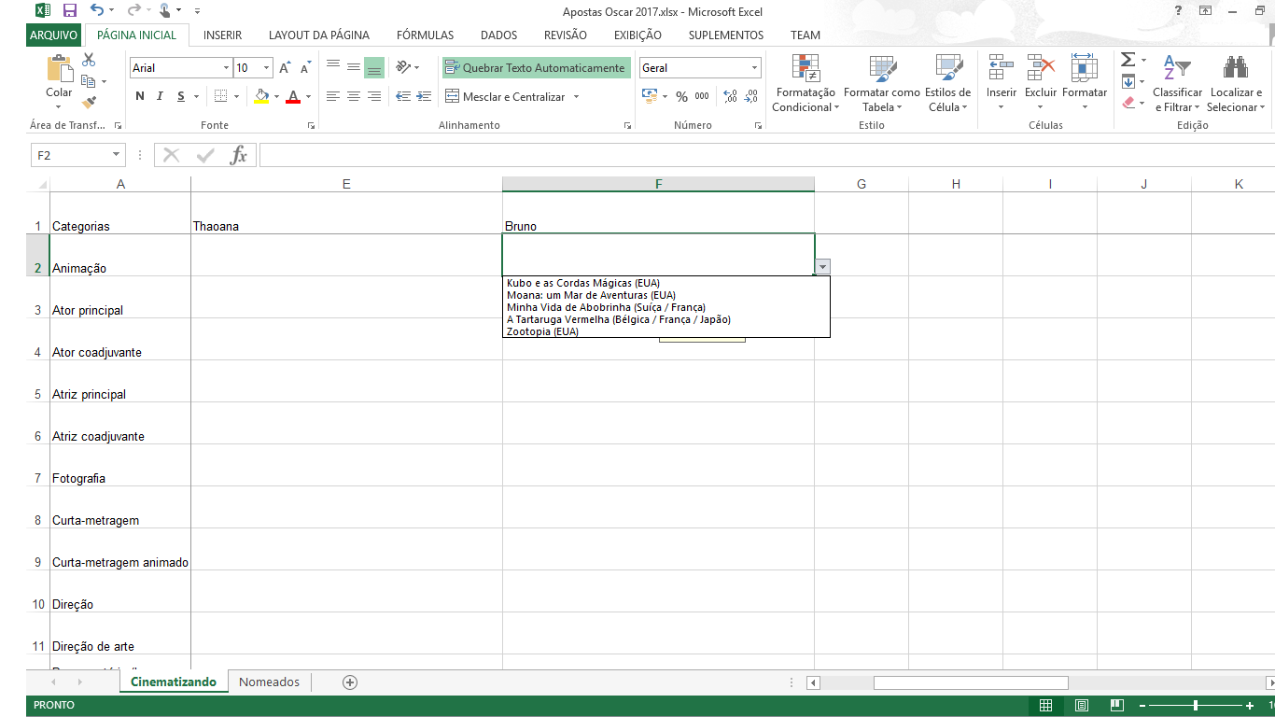
Task: Click Estilos de Célula button
Action: (x=949, y=84)
